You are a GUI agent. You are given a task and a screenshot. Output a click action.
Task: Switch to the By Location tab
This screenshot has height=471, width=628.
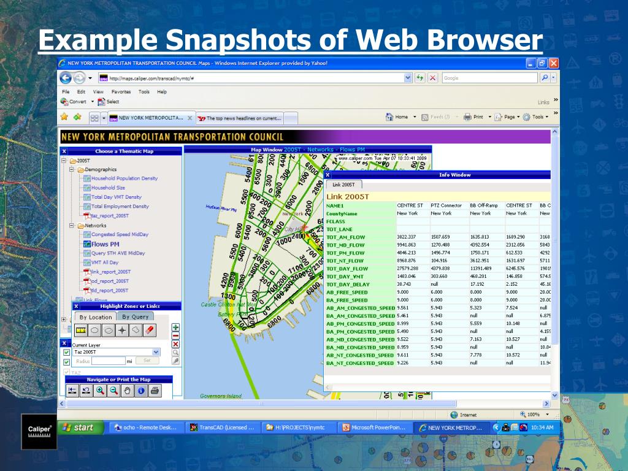[96, 317]
